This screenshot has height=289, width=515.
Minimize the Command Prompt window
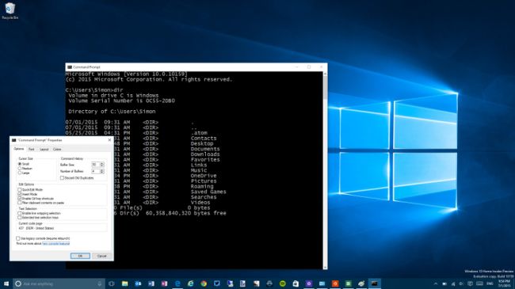pyautogui.click(x=296, y=67)
